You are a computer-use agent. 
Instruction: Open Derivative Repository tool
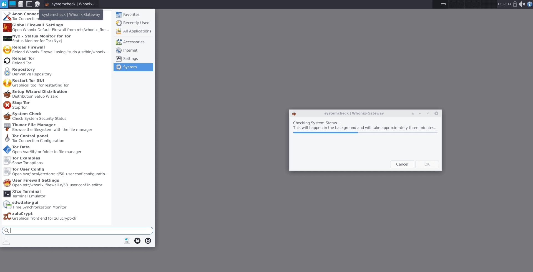[57, 72]
